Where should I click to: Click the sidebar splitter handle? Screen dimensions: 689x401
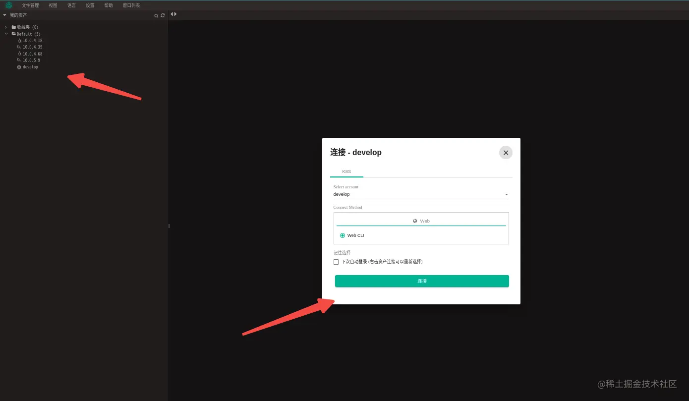169,226
